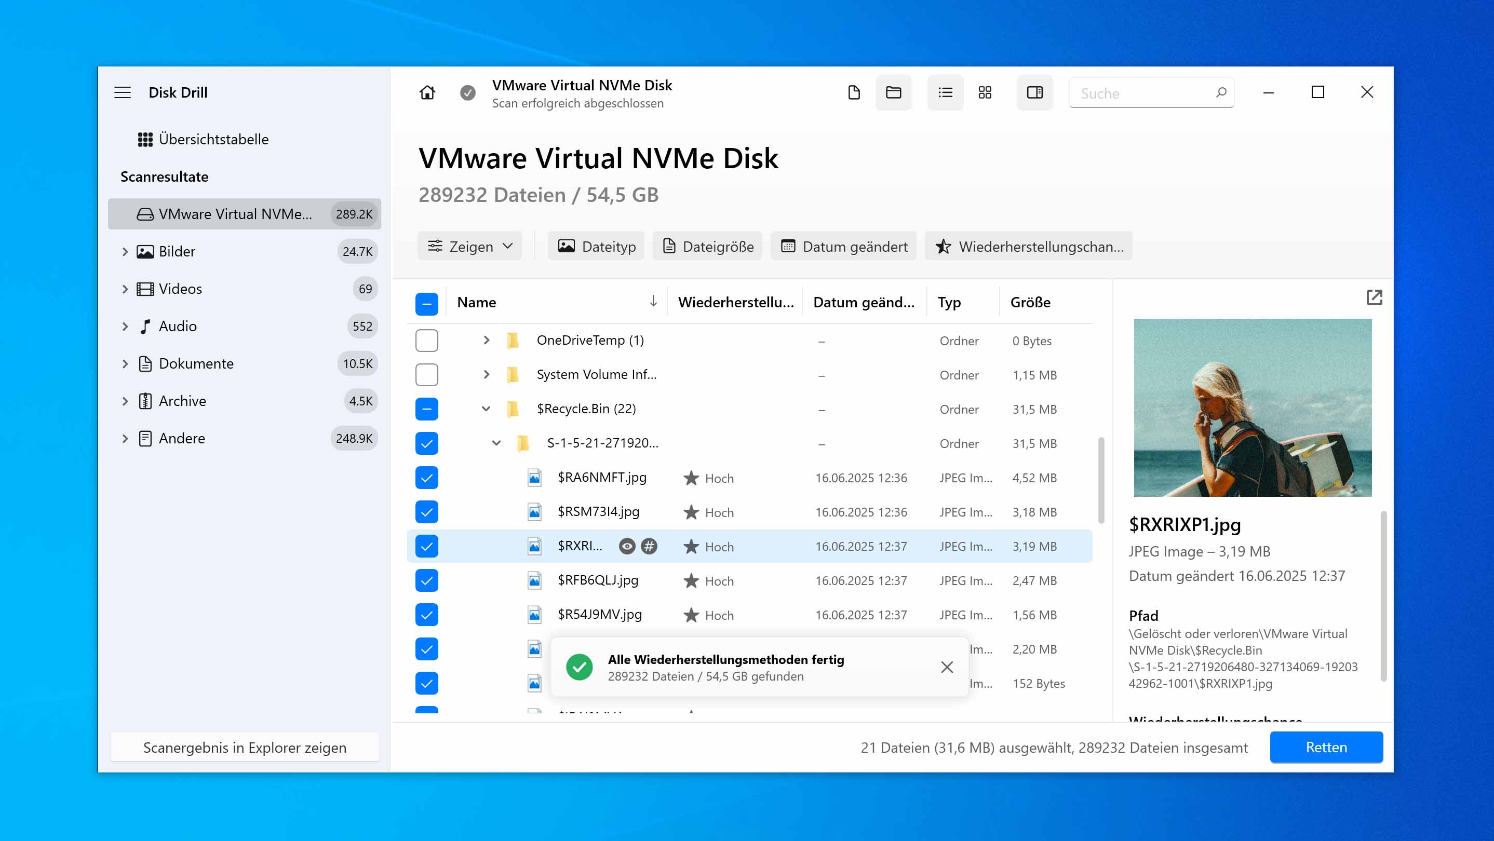Sort by the Wiederherstellu... column header
The height and width of the screenshot is (841, 1494).
point(735,302)
